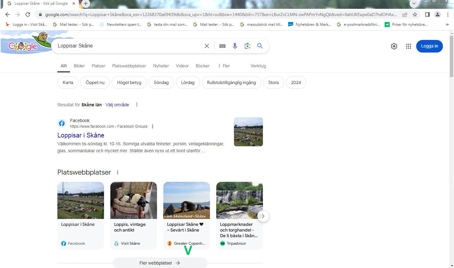Open the three-dot menu by Facebook Groups
The height and width of the screenshot is (268, 454).
click(153, 126)
